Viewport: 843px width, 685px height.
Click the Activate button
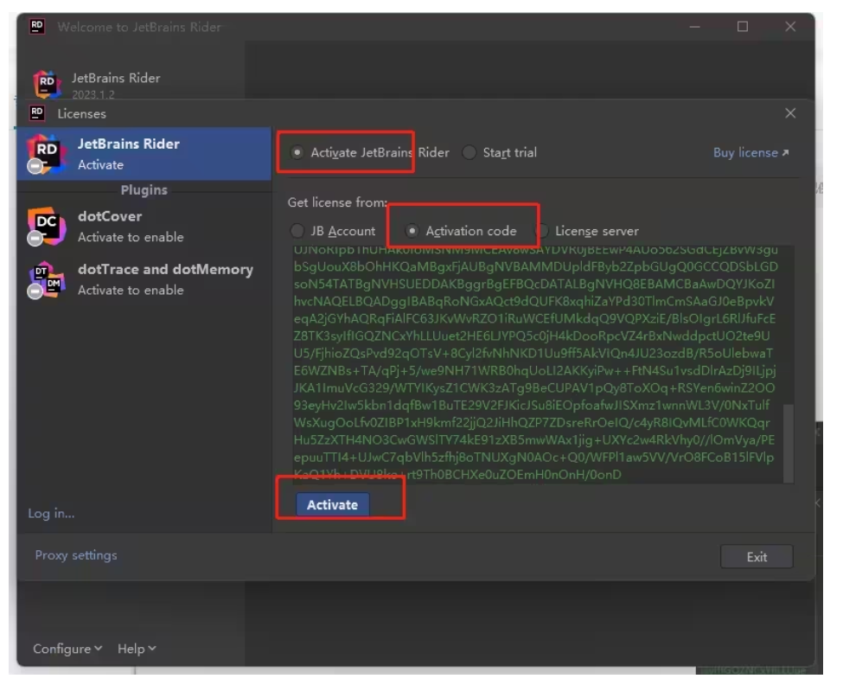(332, 505)
